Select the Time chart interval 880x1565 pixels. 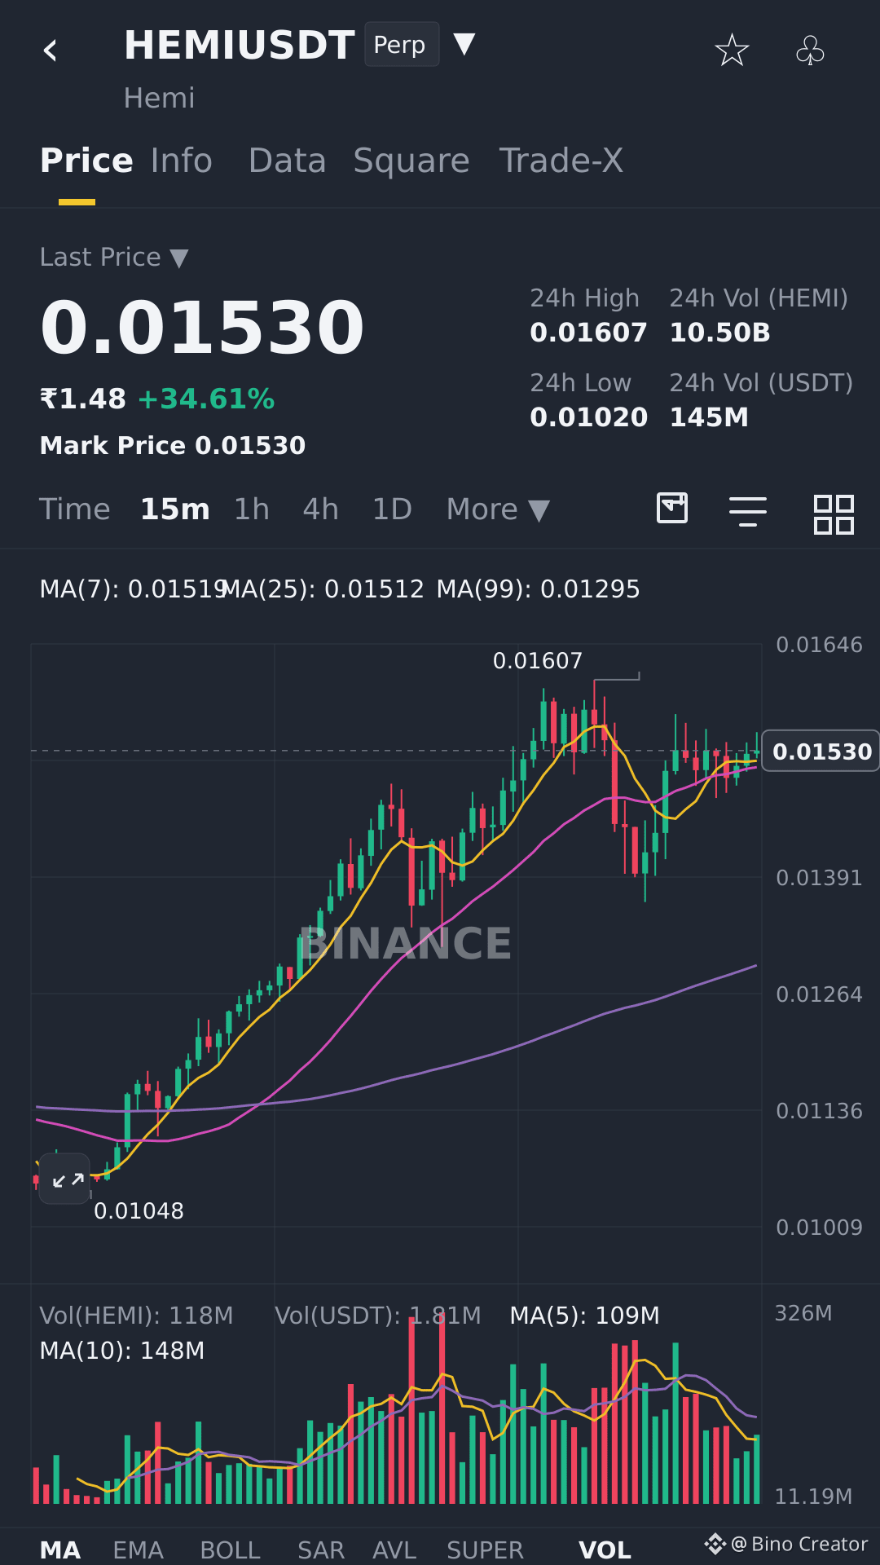[x=74, y=509]
